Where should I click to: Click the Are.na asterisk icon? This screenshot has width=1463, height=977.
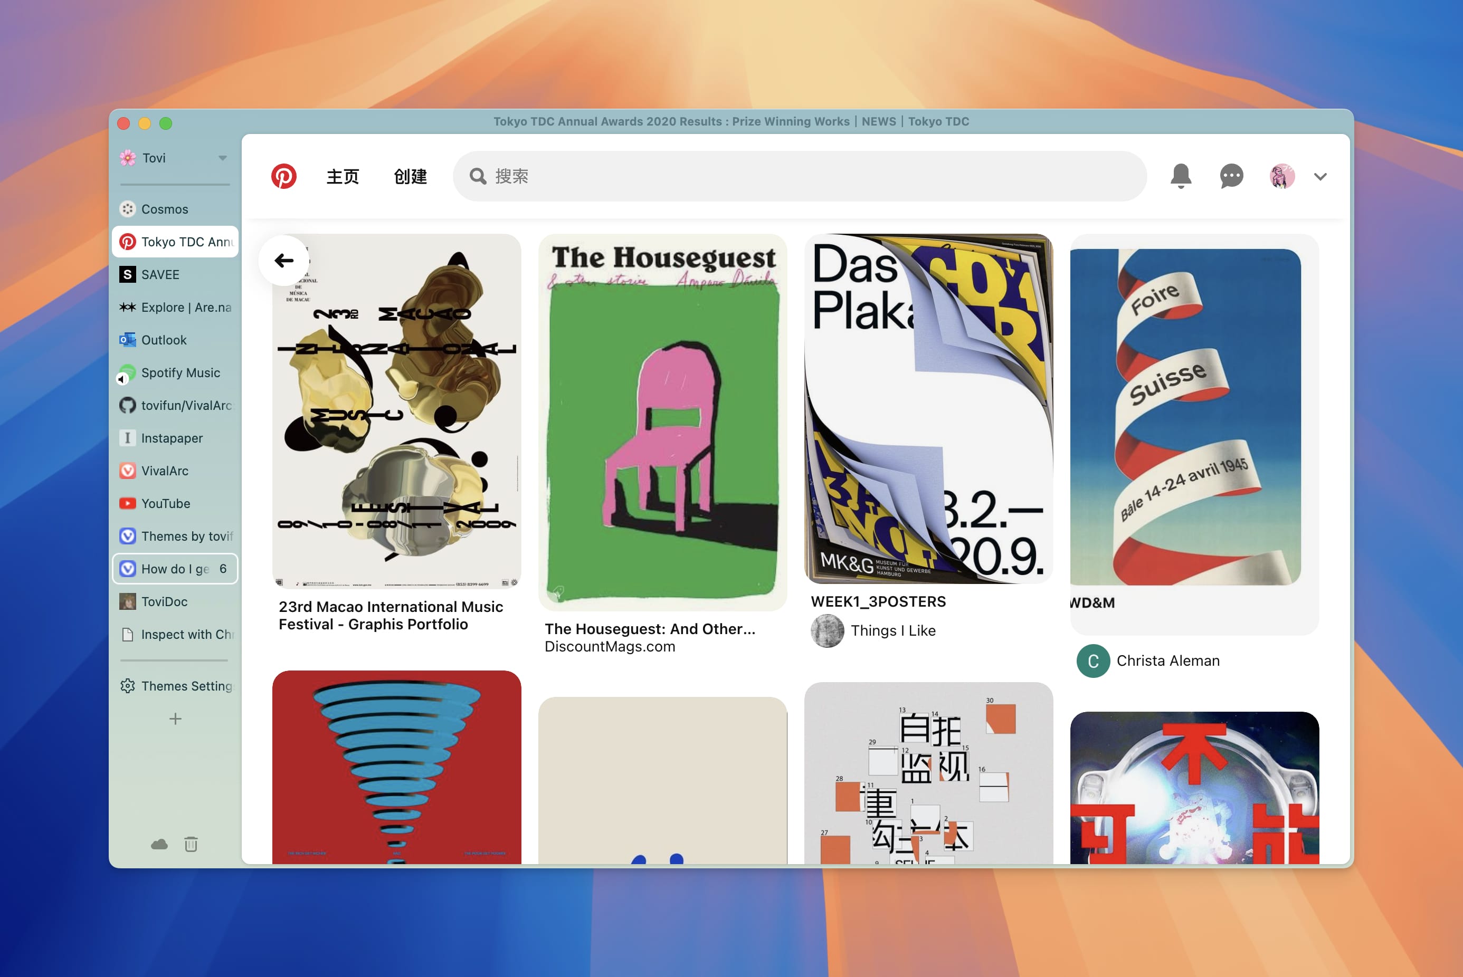[128, 307]
